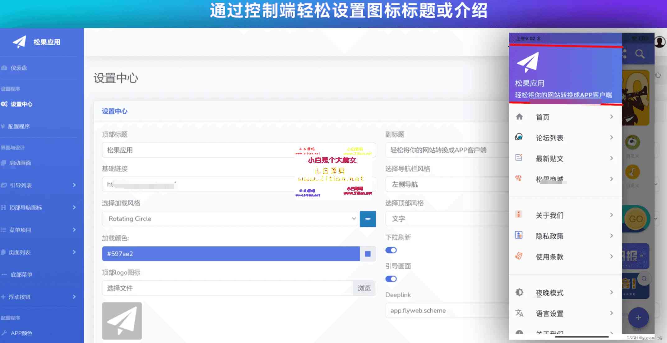667x343 pixels.
Task: Open 论坛列表 via its chat icon
Action: [x=519, y=137]
